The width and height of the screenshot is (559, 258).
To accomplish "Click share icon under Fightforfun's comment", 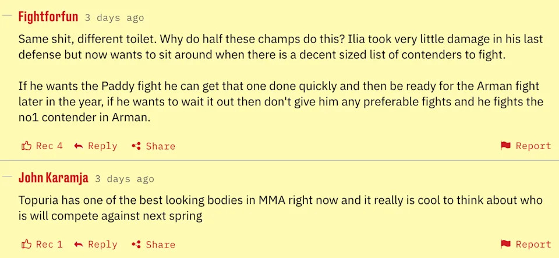I will pos(137,146).
